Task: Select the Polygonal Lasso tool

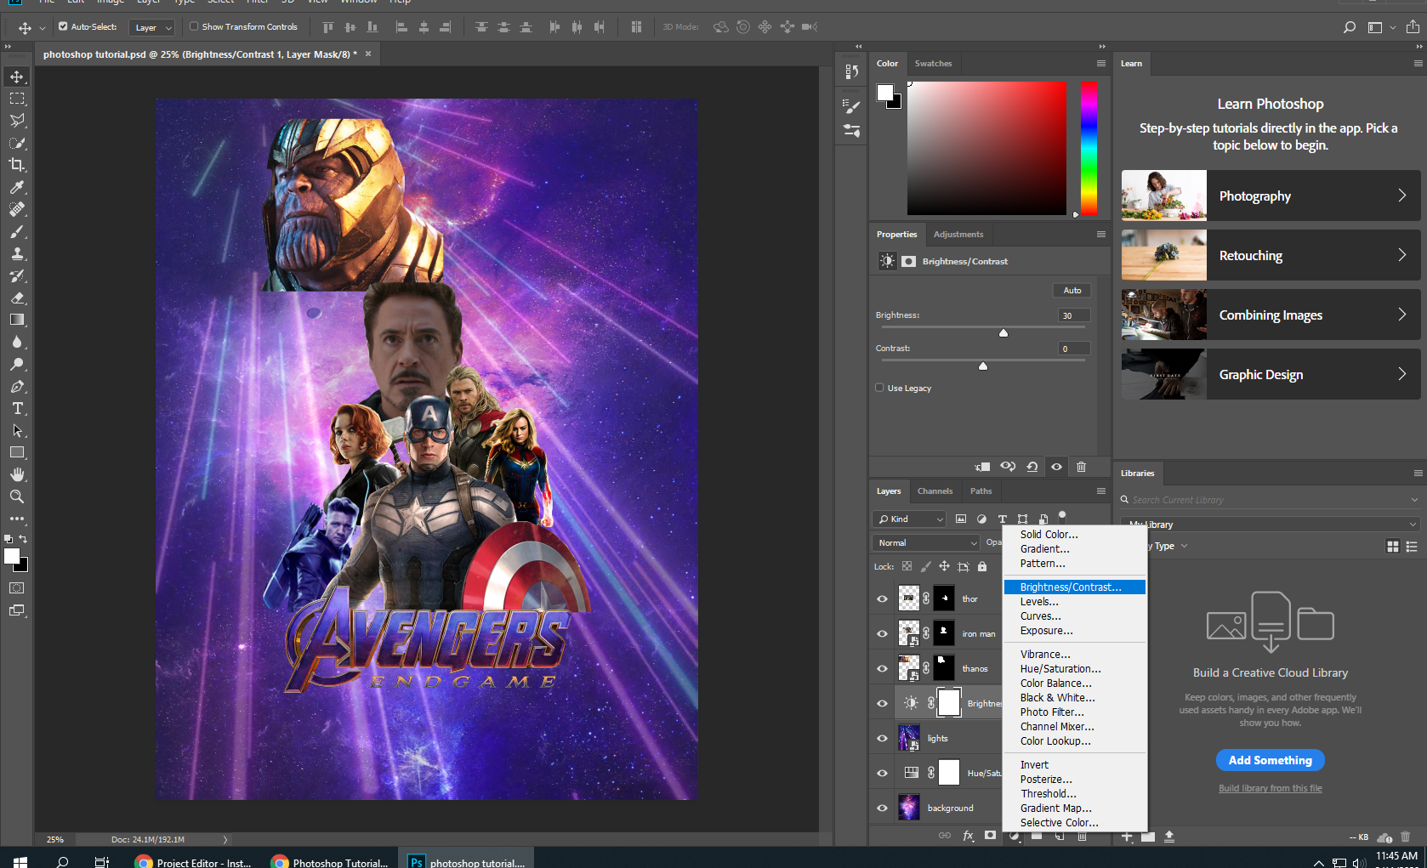Action: click(x=17, y=121)
